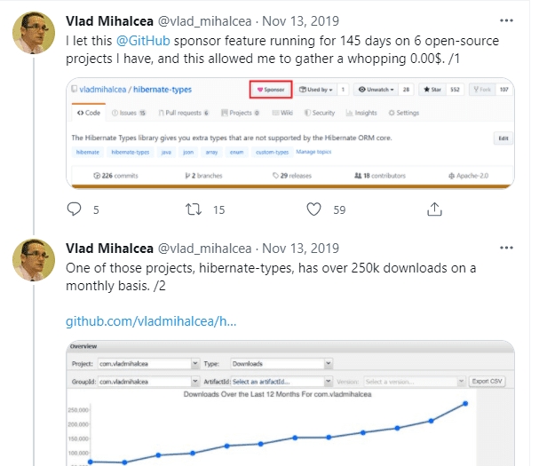Click the custom-types topic tag
The height and width of the screenshot is (466, 547).
point(272,152)
